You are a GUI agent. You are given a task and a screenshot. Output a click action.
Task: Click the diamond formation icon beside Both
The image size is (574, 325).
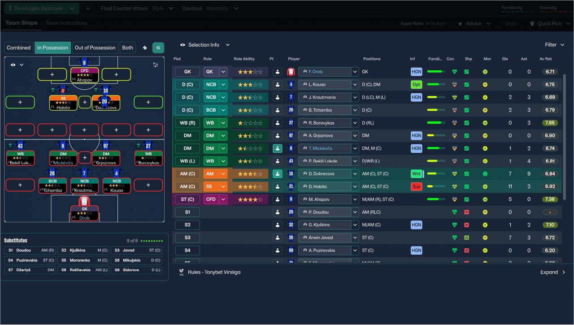coord(145,48)
